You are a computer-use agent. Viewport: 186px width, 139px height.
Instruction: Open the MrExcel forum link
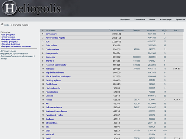pyautogui.click(x=49, y=135)
